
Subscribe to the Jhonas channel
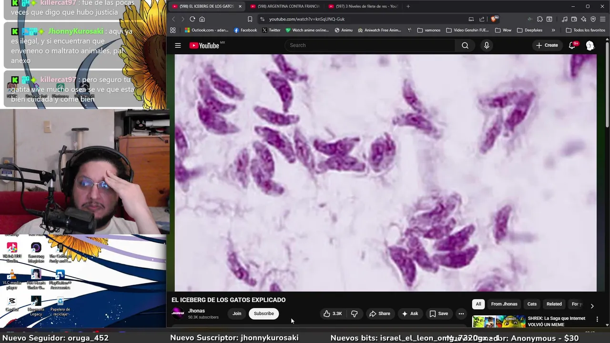pyautogui.click(x=264, y=313)
